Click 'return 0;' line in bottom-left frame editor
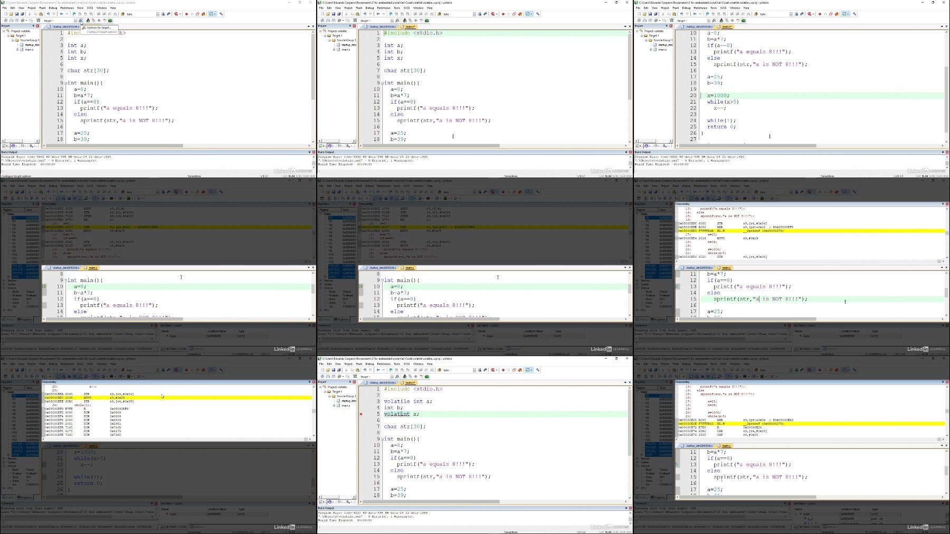Screen dimensions: 950x534 tap(88, 483)
